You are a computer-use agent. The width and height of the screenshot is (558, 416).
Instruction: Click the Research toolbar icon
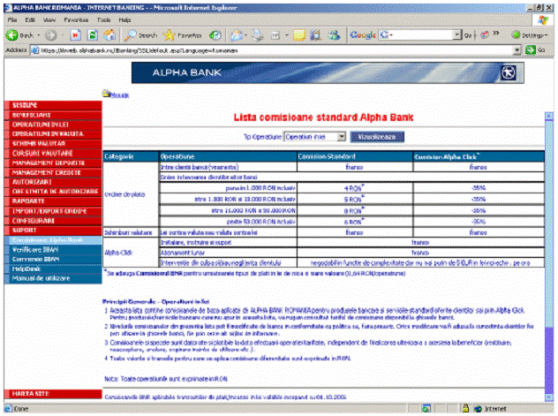(x=316, y=34)
